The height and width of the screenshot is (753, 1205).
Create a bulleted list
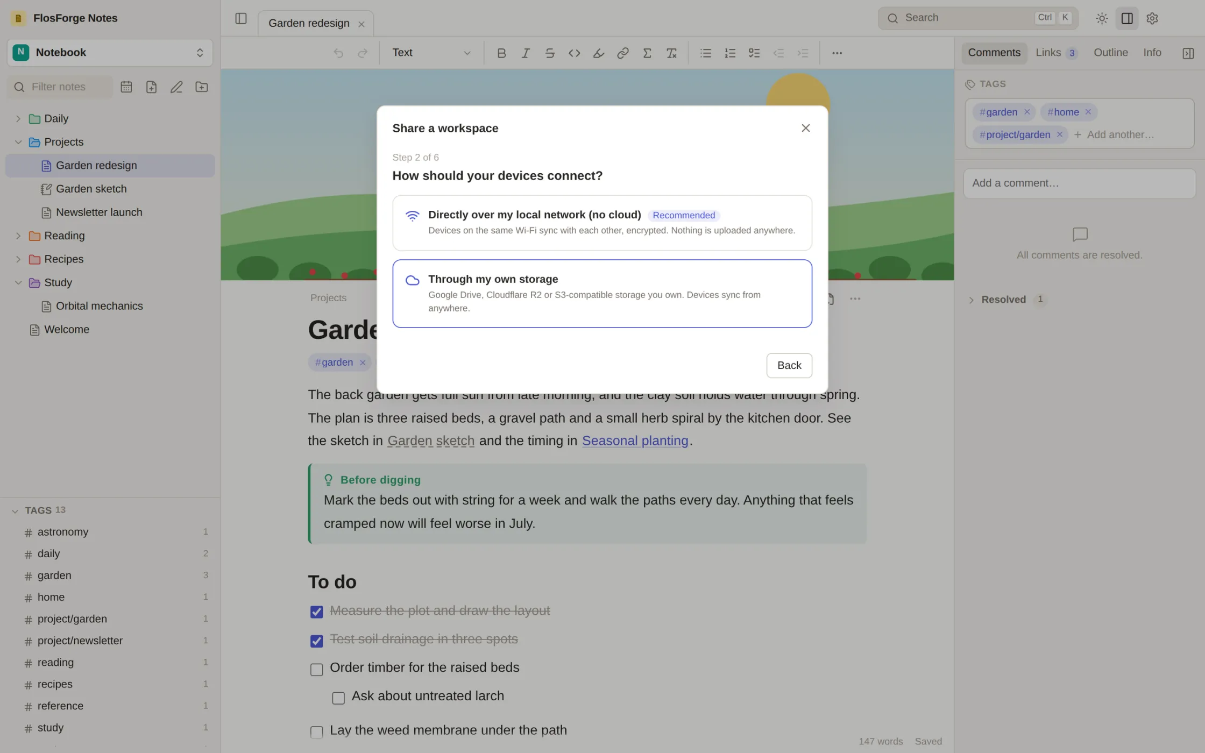pos(706,53)
